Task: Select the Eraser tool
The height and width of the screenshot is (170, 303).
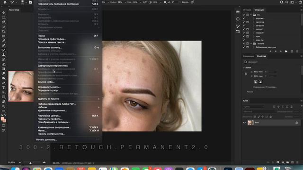Action: click(x=3, y=64)
